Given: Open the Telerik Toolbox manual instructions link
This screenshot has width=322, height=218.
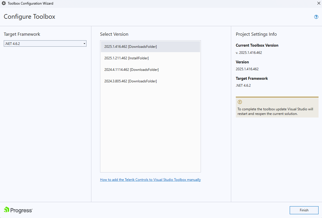Looking at the screenshot, I should click(150, 179).
